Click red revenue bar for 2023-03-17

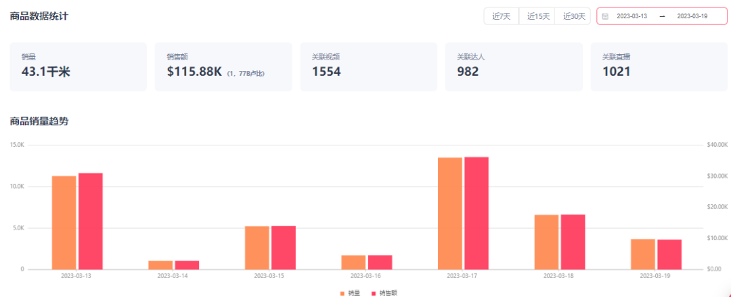click(477, 213)
